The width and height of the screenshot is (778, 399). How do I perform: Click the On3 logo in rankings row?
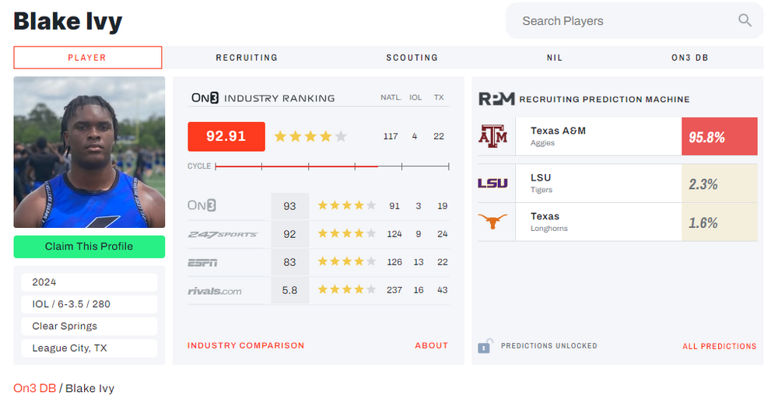pos(202,206)
